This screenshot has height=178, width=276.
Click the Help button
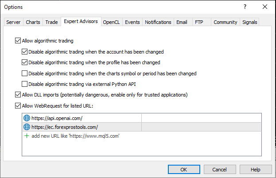pos(255,170)
